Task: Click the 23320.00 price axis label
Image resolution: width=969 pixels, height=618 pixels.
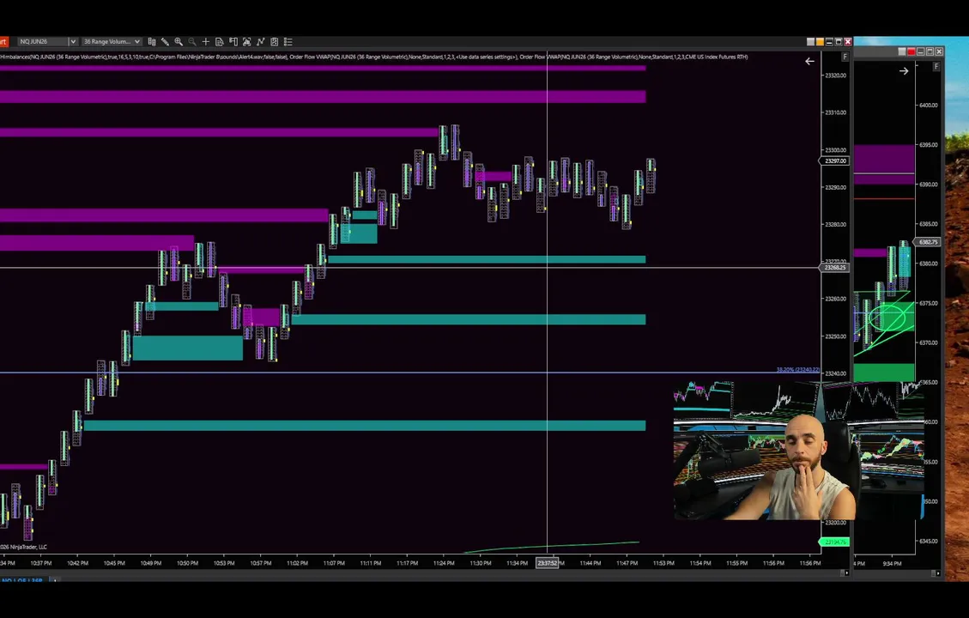Action: 835,76
